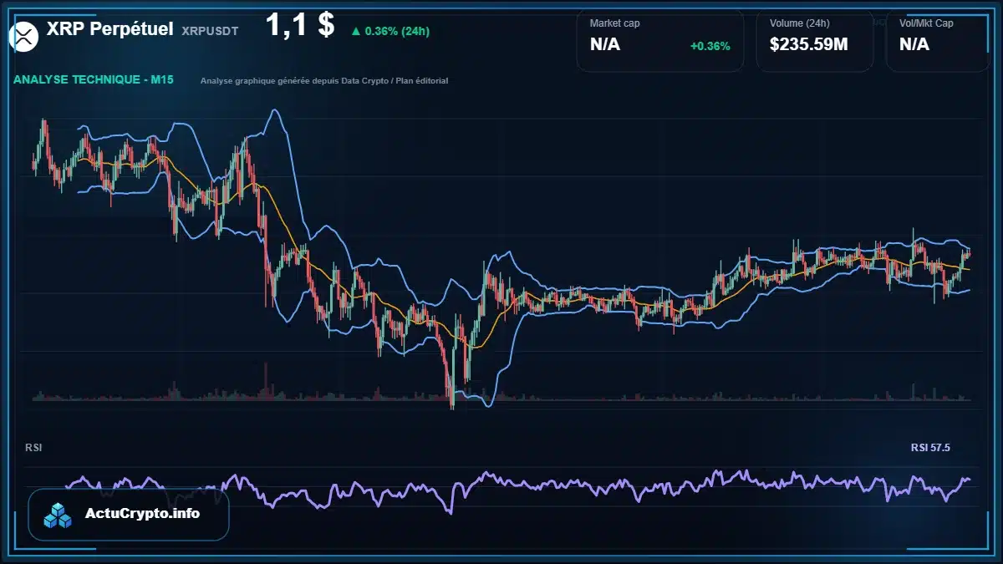This screenshot has height=564, width=1003.
Task: Click the "N/A" value under Vol/Mkt Cap
Action: (x=914, y=44)
